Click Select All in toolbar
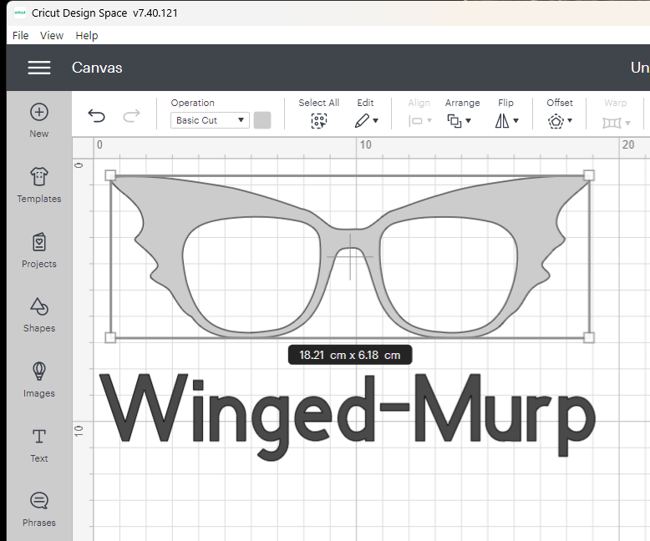Viewport: 650px width, 541px height. click(318, 120)
